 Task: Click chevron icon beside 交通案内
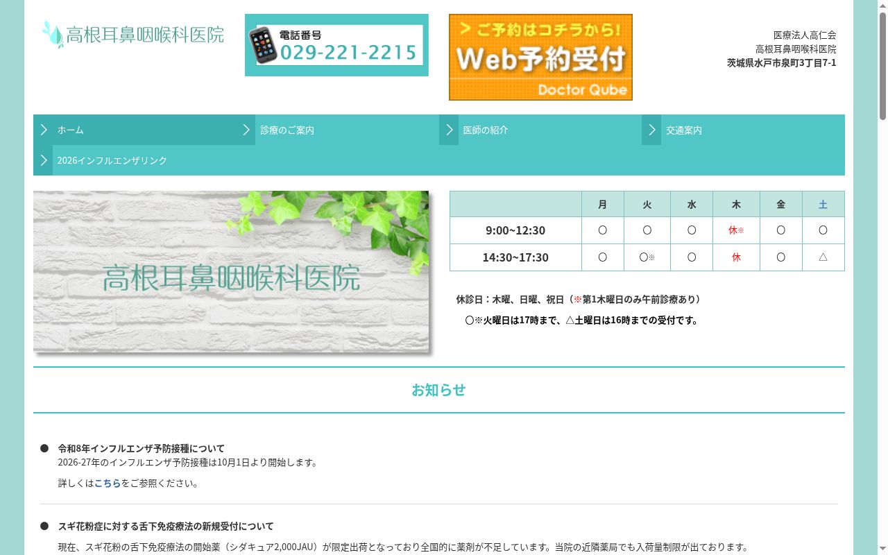coord(651,130)
